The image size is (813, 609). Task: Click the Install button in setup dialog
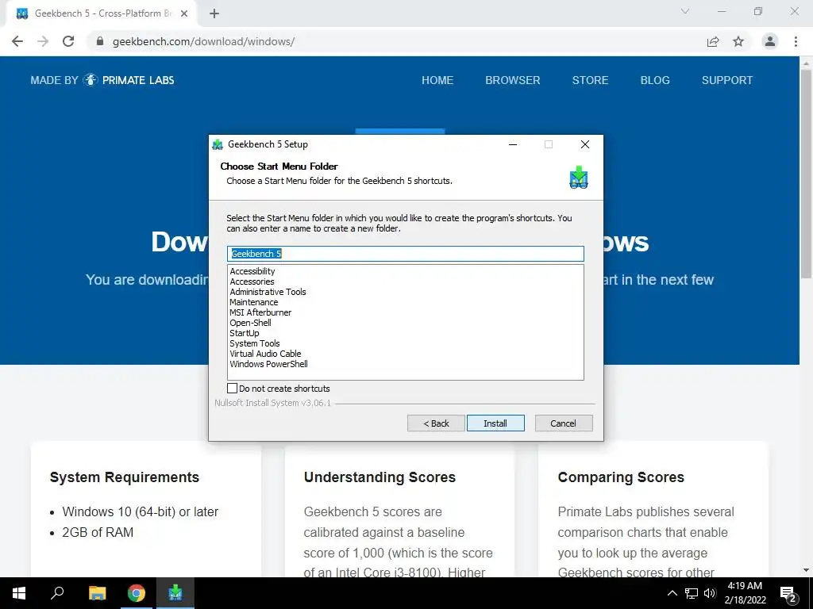(495, 423)
